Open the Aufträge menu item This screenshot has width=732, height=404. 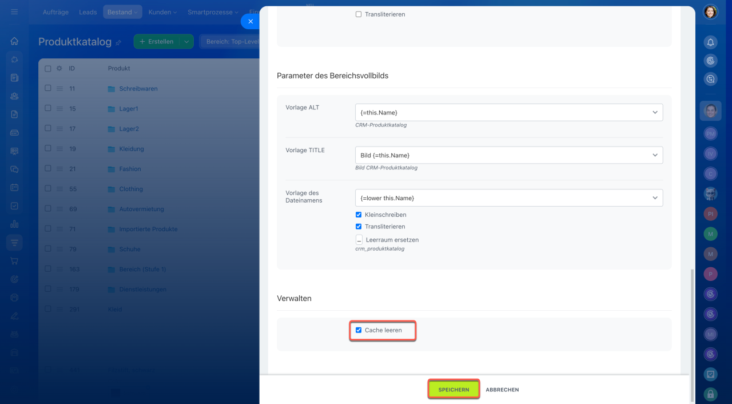55,12
